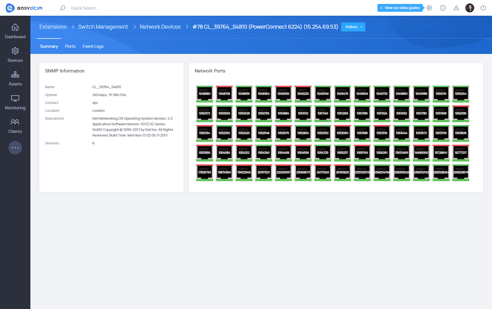Select network port 1052676
The height and width of the screenshot is (309, 492).
pos(283,133)
